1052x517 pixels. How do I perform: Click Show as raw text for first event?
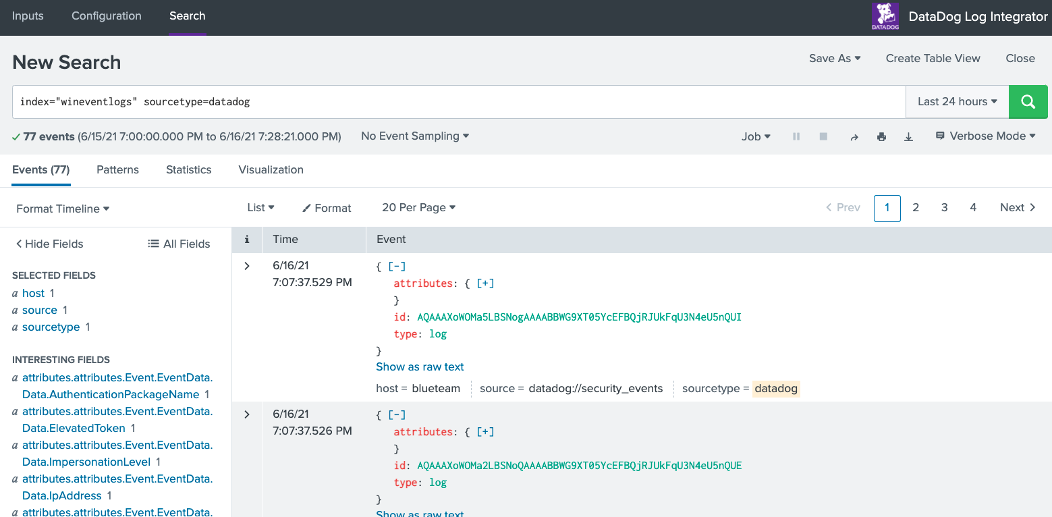[420, 366]
